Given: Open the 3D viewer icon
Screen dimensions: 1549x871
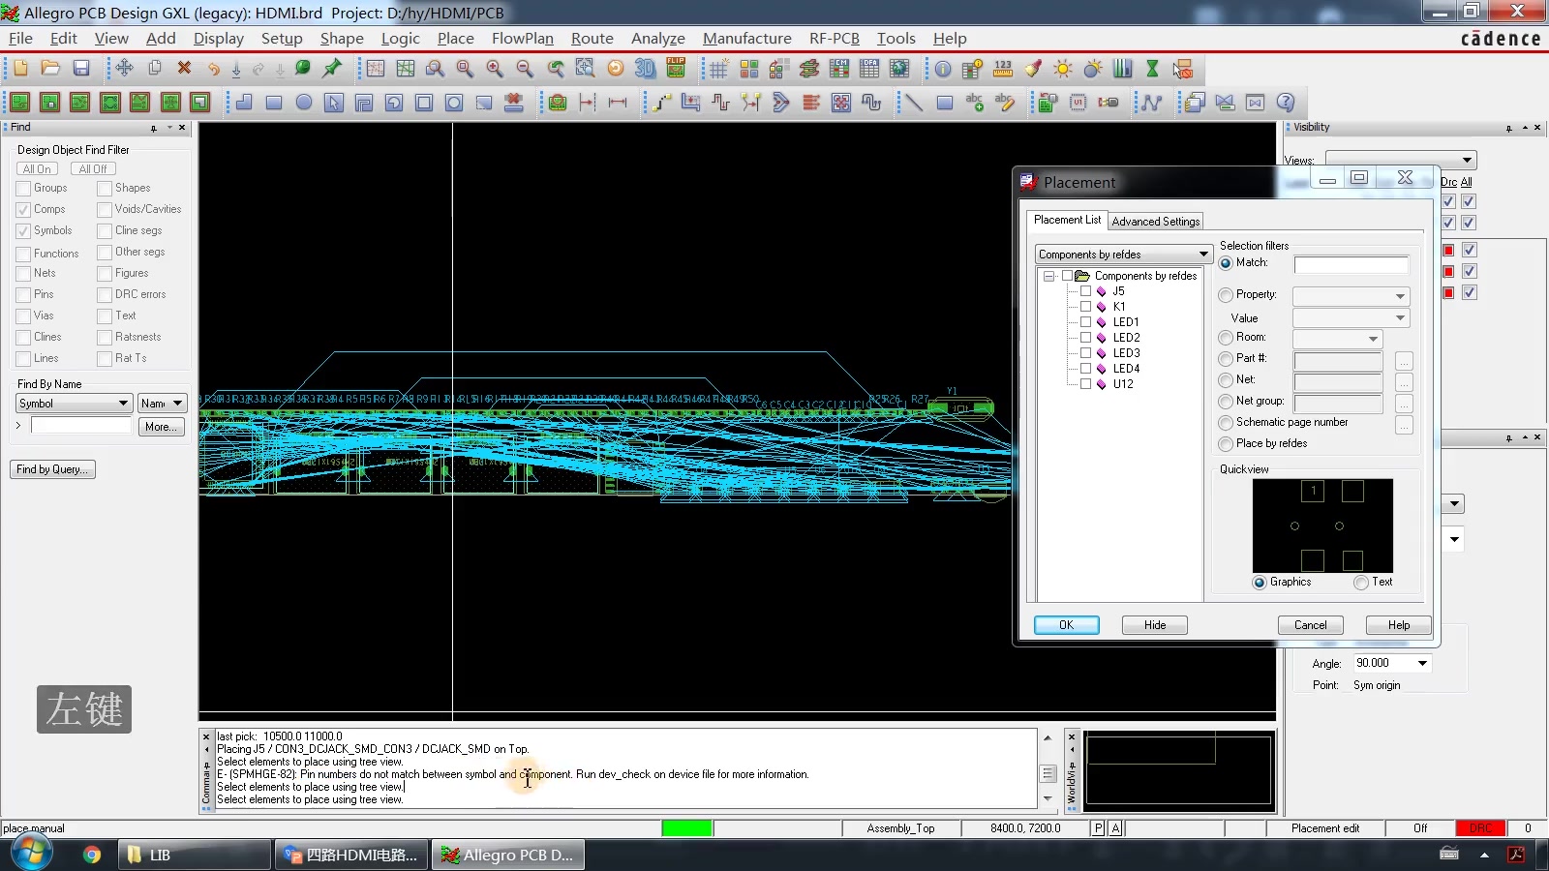Looking at the screenshot, I should click(645, 69).
